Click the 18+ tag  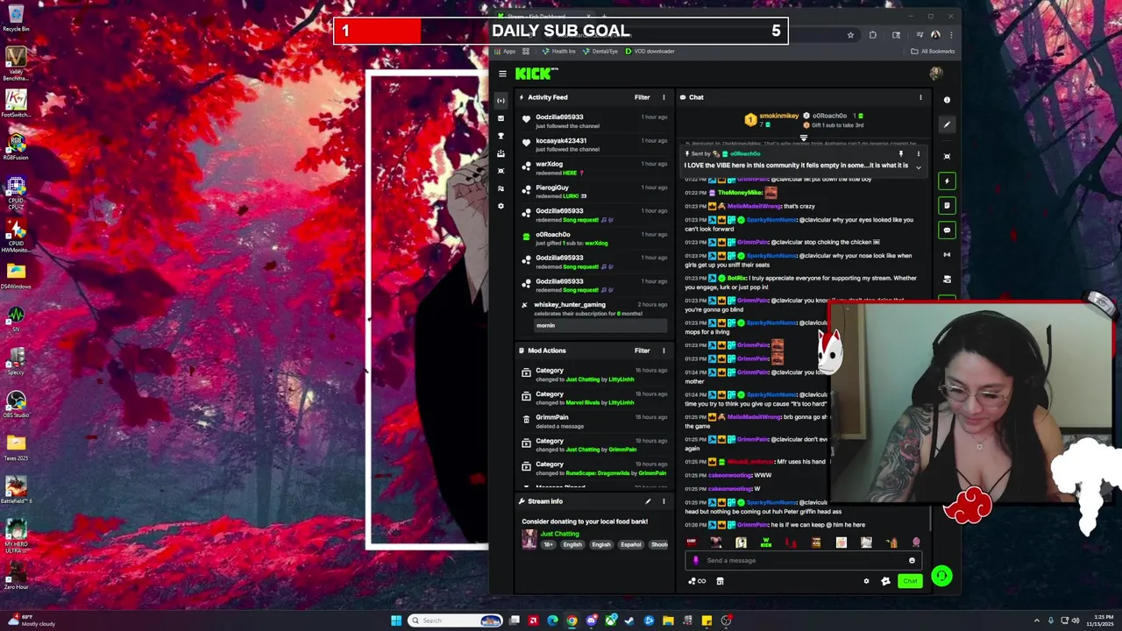[x=548, y=544]
